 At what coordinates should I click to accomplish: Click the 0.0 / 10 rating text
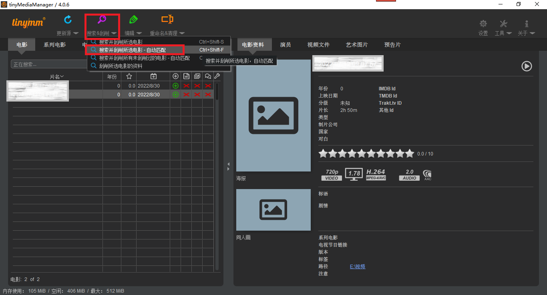click(425, 154)
